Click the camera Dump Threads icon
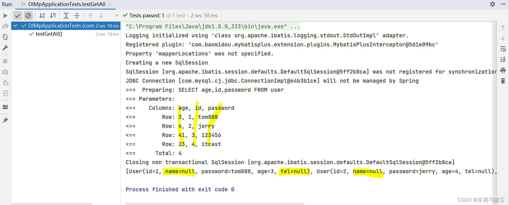Image resolution: width=509 pixels, height=205 pixels. (x=5, y=72)
